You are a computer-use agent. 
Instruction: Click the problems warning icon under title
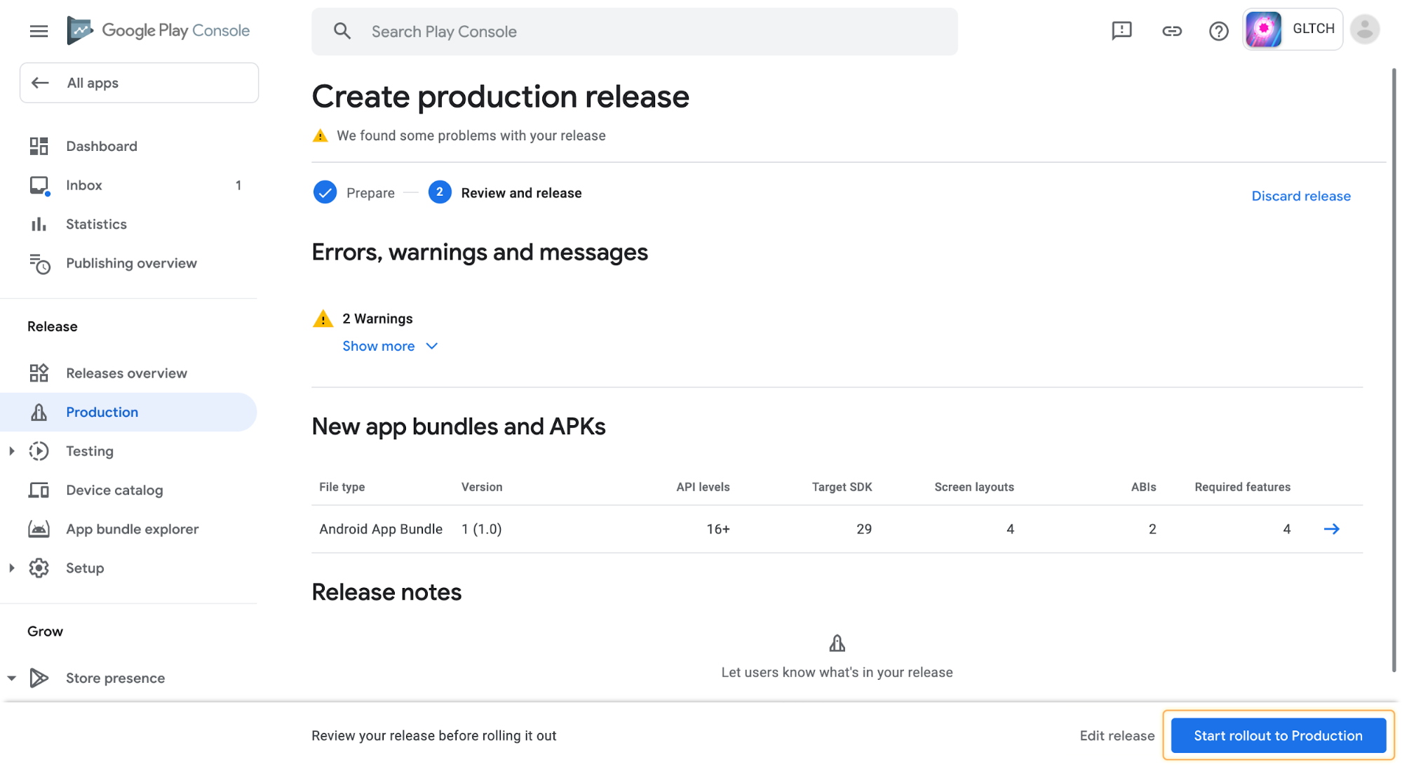pyautogui.click(x=320, y=135)
